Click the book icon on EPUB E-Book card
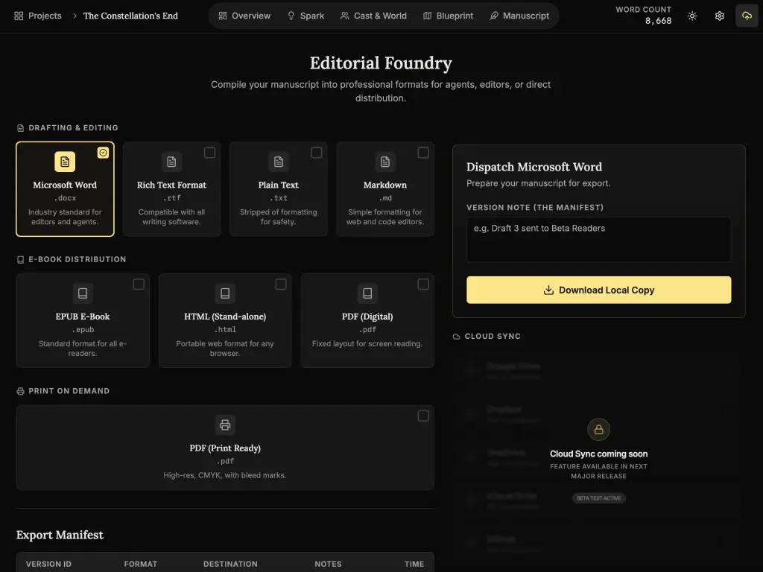The height and width of the screenshot is (572, 763). click(x=82, y=293)
